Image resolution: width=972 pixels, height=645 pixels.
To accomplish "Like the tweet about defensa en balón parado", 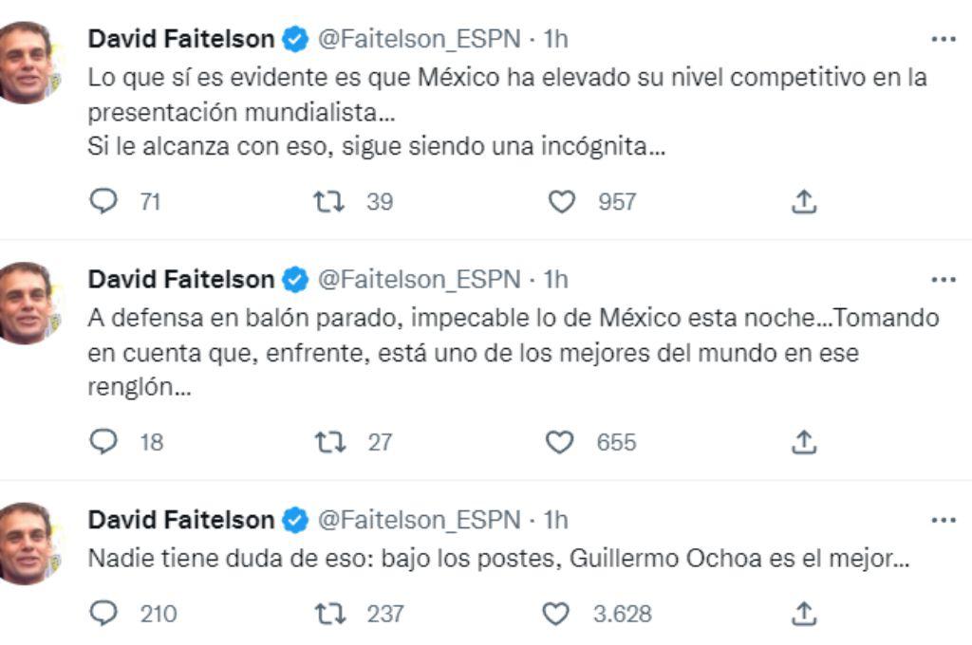I will pyautogui.click(x=563, y=439).
